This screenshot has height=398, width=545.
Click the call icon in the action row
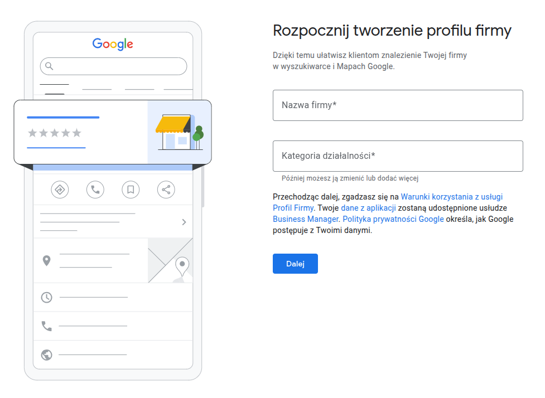95,190
